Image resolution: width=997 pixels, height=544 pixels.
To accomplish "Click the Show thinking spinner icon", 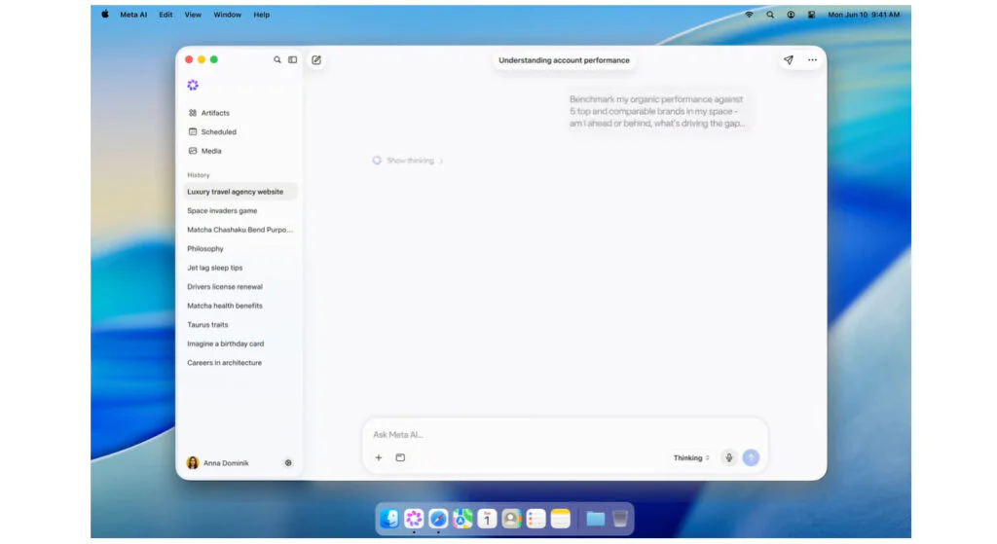I will click(377, 161).
